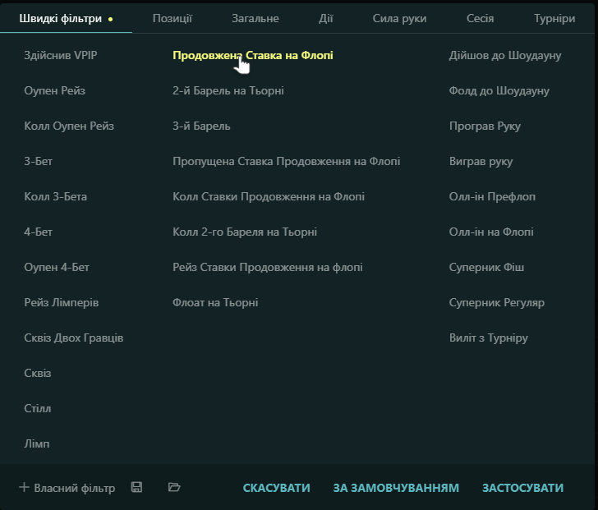Go to the Сила руки tab

click(399, 18)
